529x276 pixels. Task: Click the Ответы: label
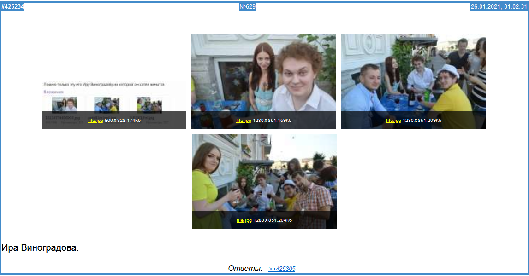click(245, 269)
